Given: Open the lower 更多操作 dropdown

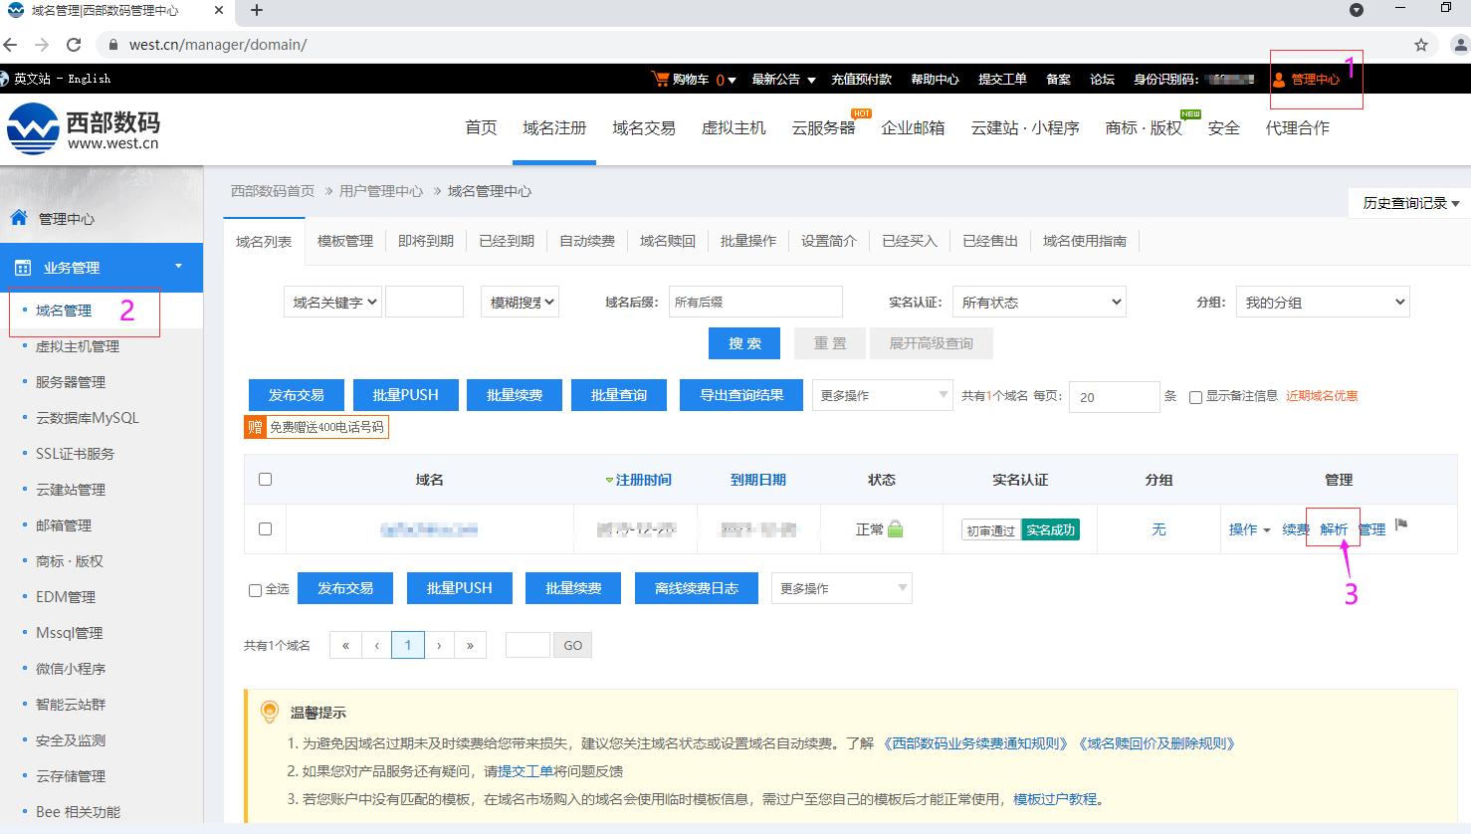Looking at the screenshot, I should (842, 588).
